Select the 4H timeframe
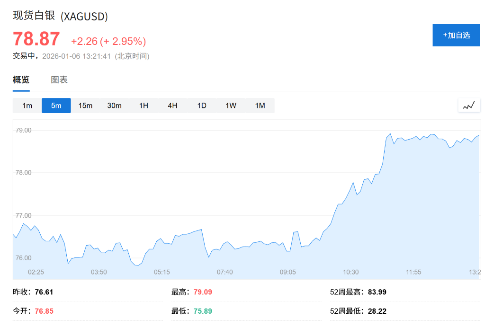 pyautogui.click(x=172, y=106)
